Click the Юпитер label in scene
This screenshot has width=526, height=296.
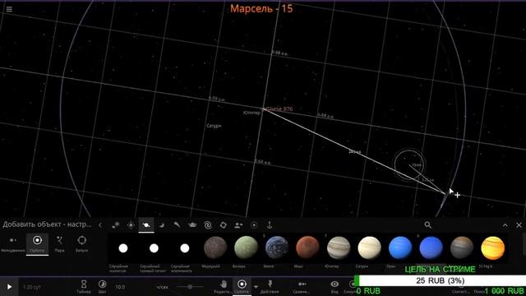coord(251,113)
